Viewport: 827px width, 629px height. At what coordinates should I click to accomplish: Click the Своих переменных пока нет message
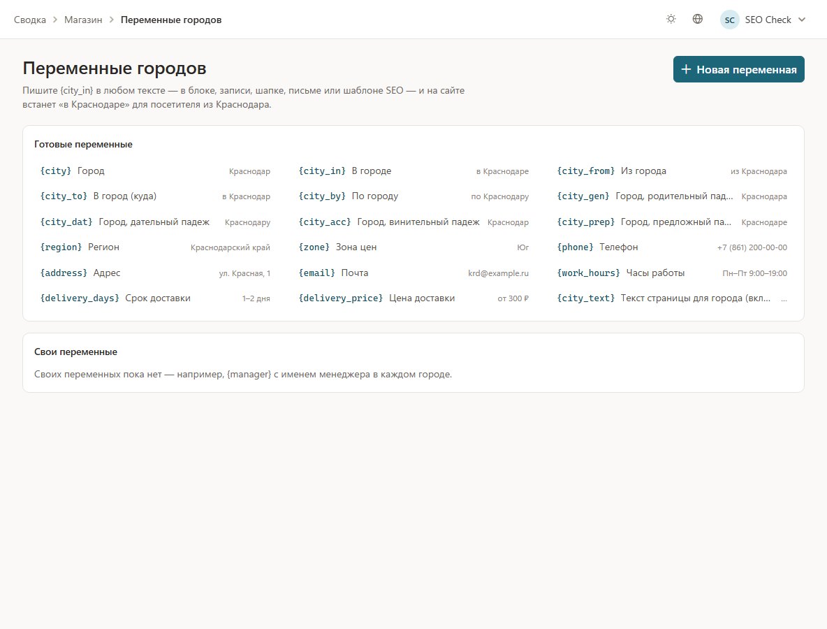(x=242, y=374)
